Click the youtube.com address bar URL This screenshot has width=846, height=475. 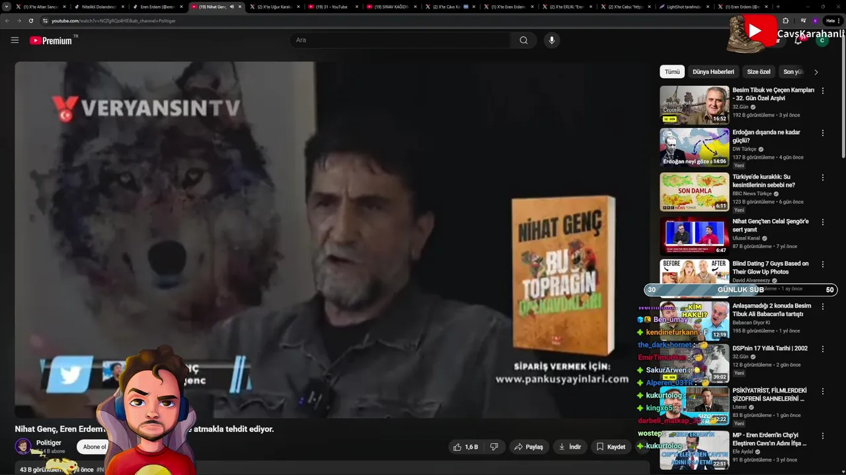113,20
